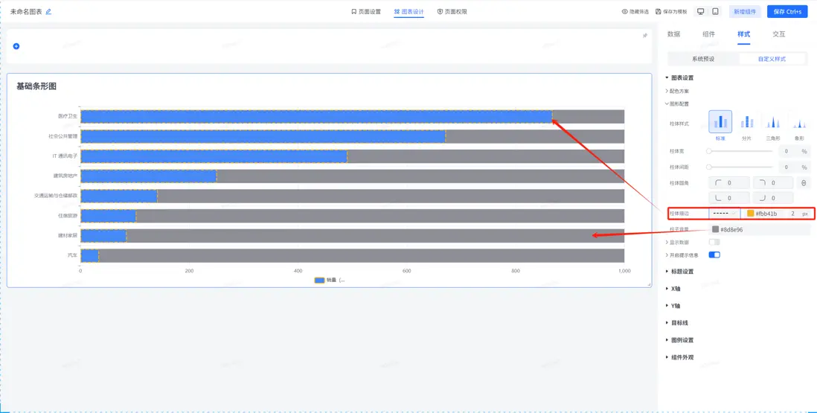Select the 系统预设 style option
This screenshot has height=413, width=817.
703,59
